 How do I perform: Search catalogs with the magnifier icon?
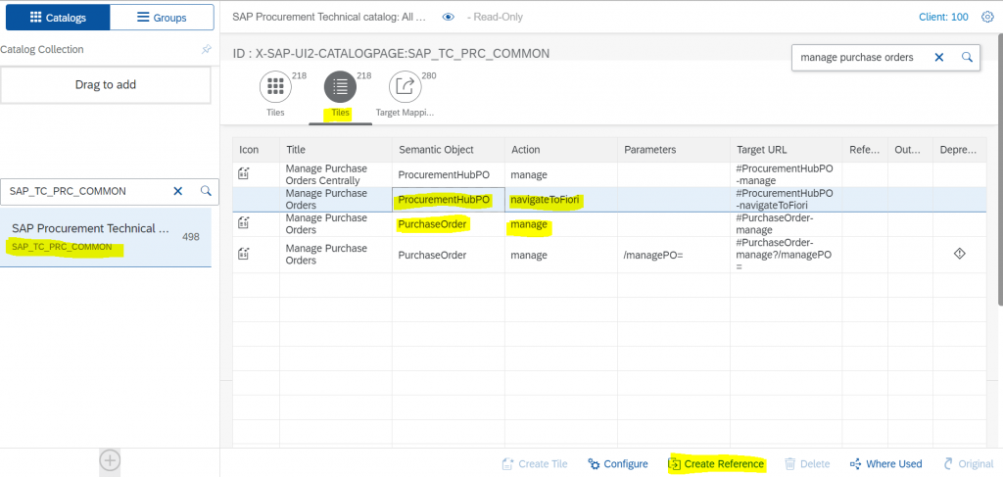206,191
